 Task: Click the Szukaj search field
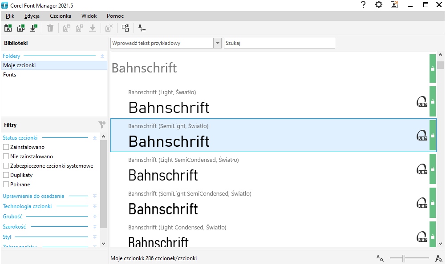(x=279, y=43)
